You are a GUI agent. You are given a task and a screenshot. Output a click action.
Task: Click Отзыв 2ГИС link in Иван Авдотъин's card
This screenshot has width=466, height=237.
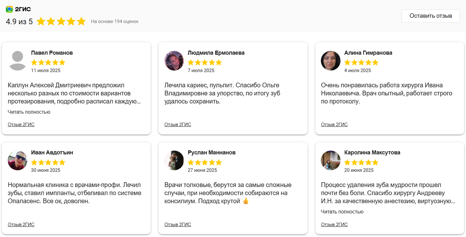[x=21, y=224]
